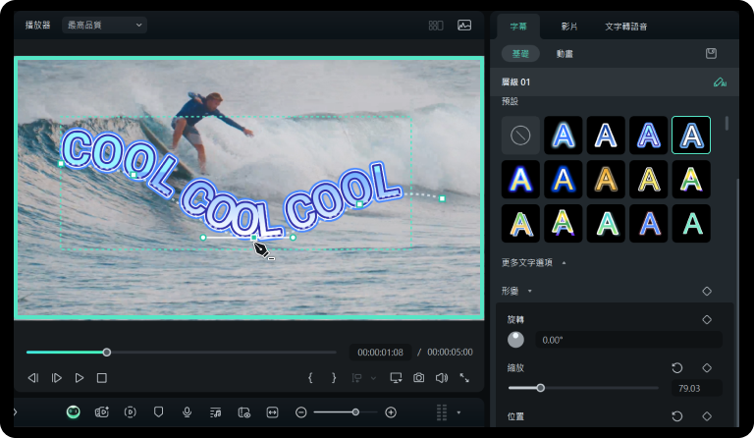
Task: Click the rotation dial knob
Action: tap(515, 340)
